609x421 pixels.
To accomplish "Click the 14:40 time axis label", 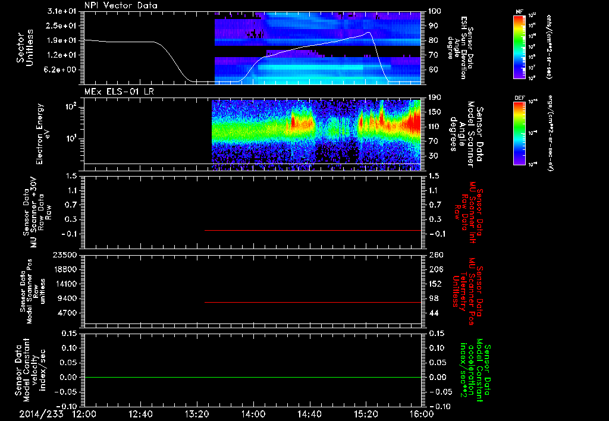I will (x=309, y=414).
